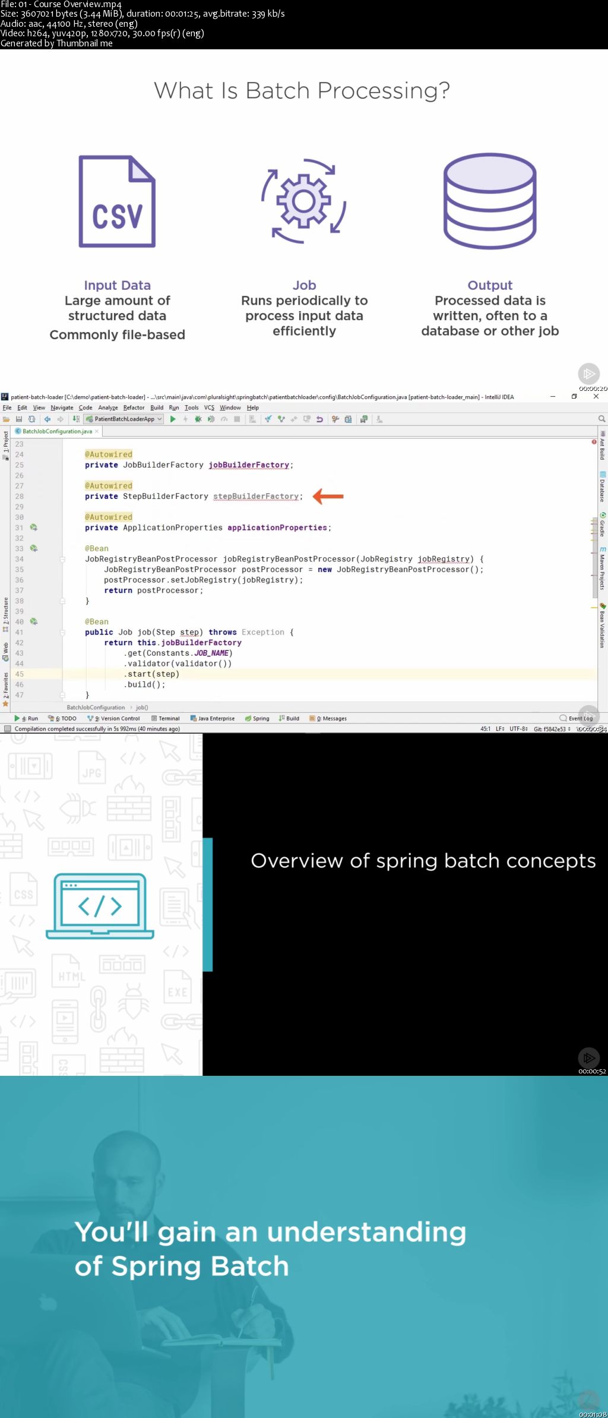Click the bean gutter icon on line 33
Screen dimensions: 608x1418
tap(34, 548)
